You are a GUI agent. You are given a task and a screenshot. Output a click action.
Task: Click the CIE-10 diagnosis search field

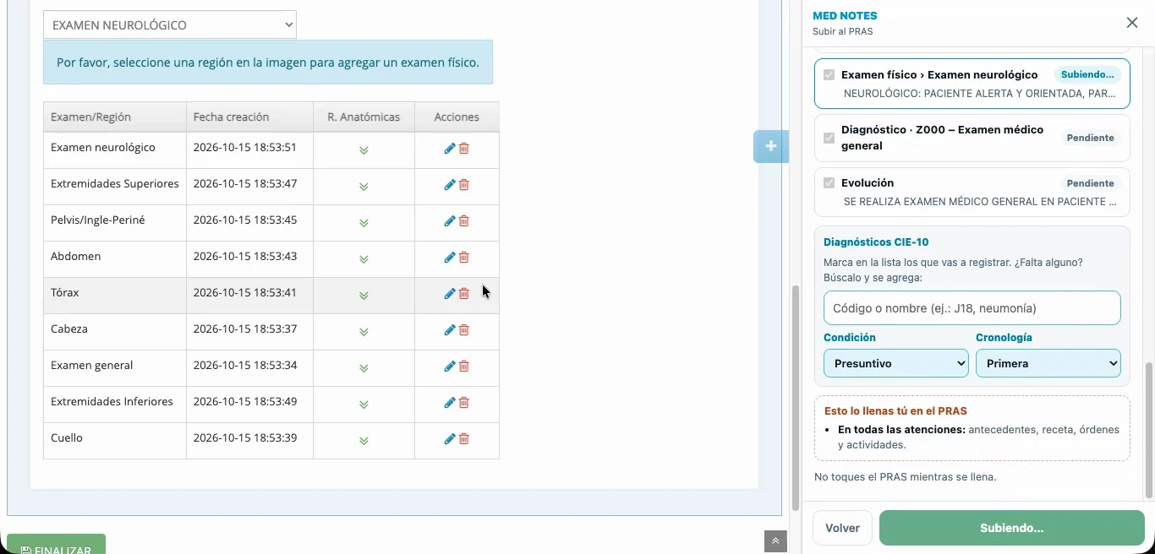coord(972,308)
